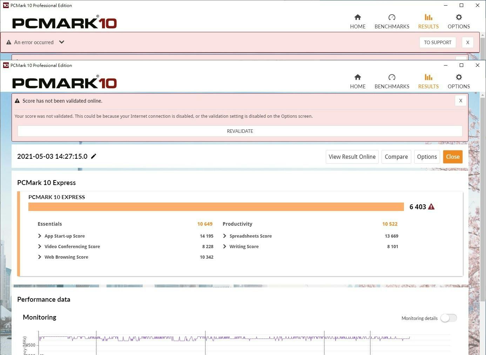Click the orange Close button
This screenshot has height=355, width=486.
[x=453, y=157]
